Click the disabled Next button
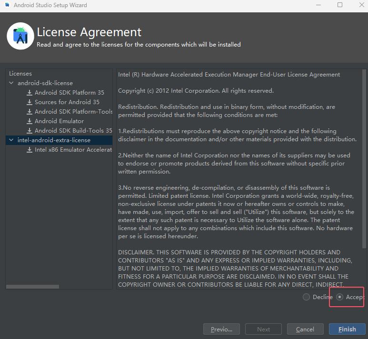Viewport: 368px width, 339px height. [x=263, y=329]
